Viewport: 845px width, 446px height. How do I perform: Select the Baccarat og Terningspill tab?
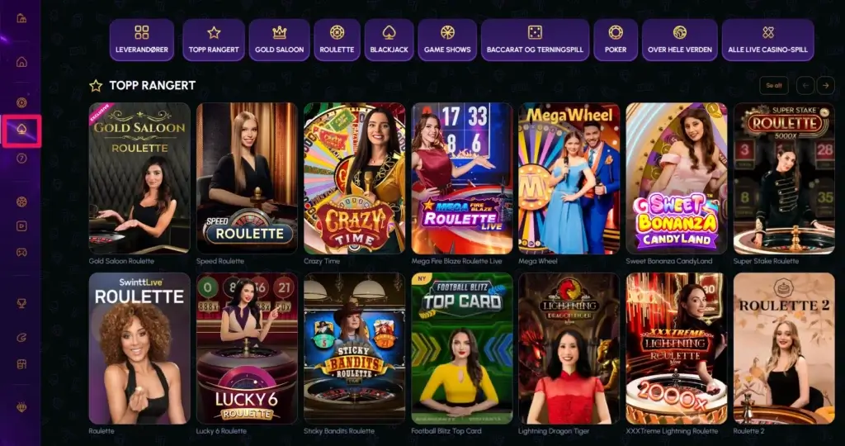click(535, 40)
